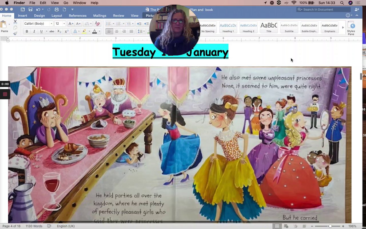The width and height of the screenshot is (366, 229).
Task: Increase font size with the larger A
Action: click(71, 24)
